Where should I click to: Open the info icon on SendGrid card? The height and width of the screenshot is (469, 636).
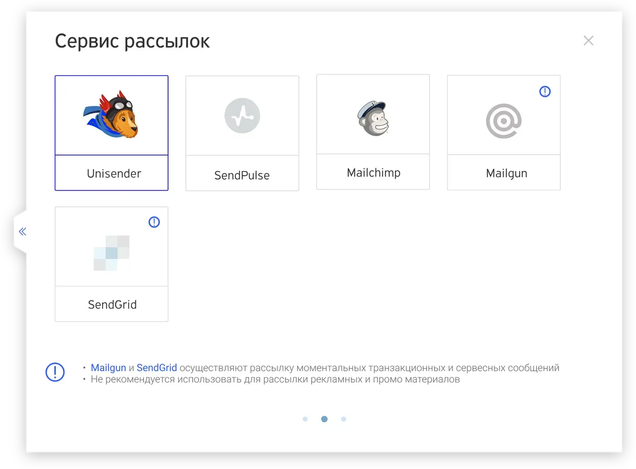pyautogui.click(x=154, y=222)
